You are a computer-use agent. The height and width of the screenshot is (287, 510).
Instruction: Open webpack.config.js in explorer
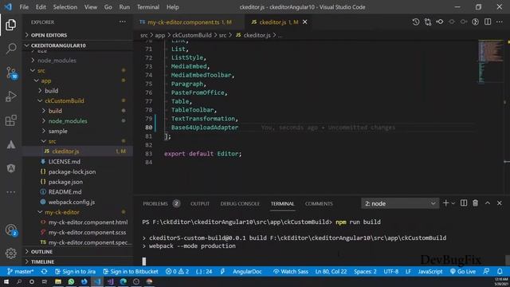pyautogui.click(x=72, y=202)
